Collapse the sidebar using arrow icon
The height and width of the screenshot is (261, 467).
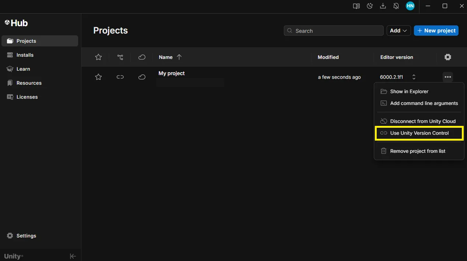tap(73, 256)
